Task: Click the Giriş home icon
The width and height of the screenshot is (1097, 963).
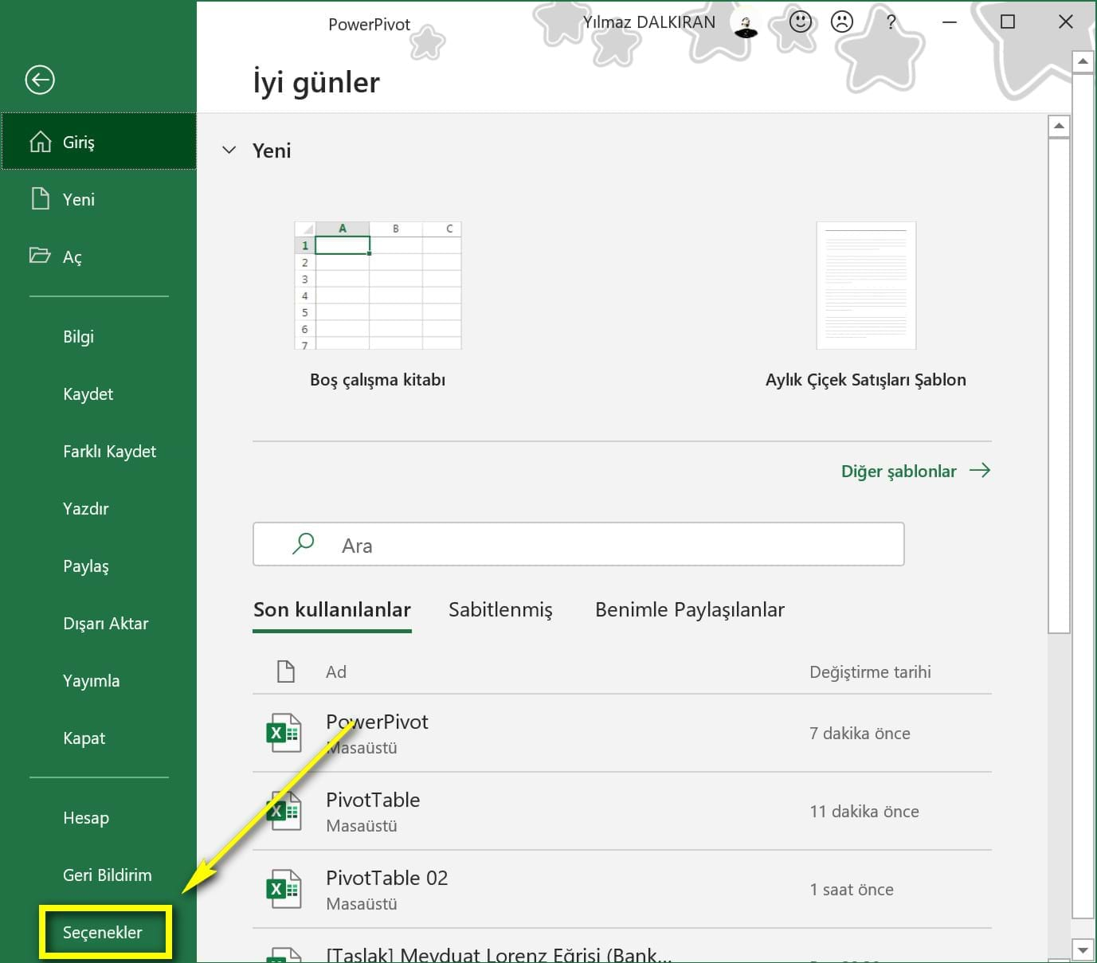Action: click(41, 142)
